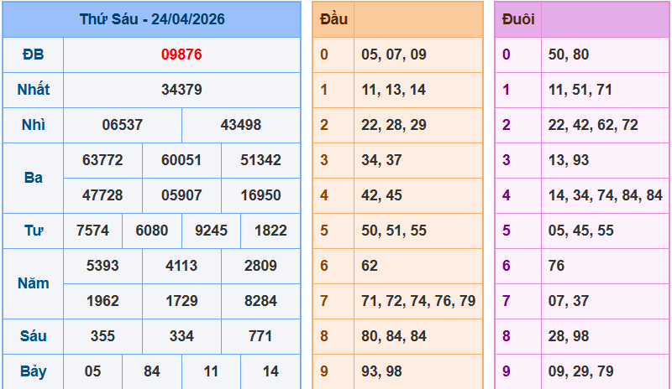
Task: Select the Ba prize number 63772
Action: [102, 160]
